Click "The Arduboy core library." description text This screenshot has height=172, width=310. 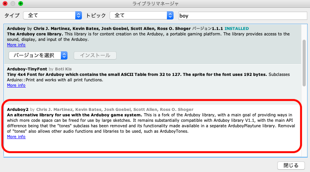35,34
